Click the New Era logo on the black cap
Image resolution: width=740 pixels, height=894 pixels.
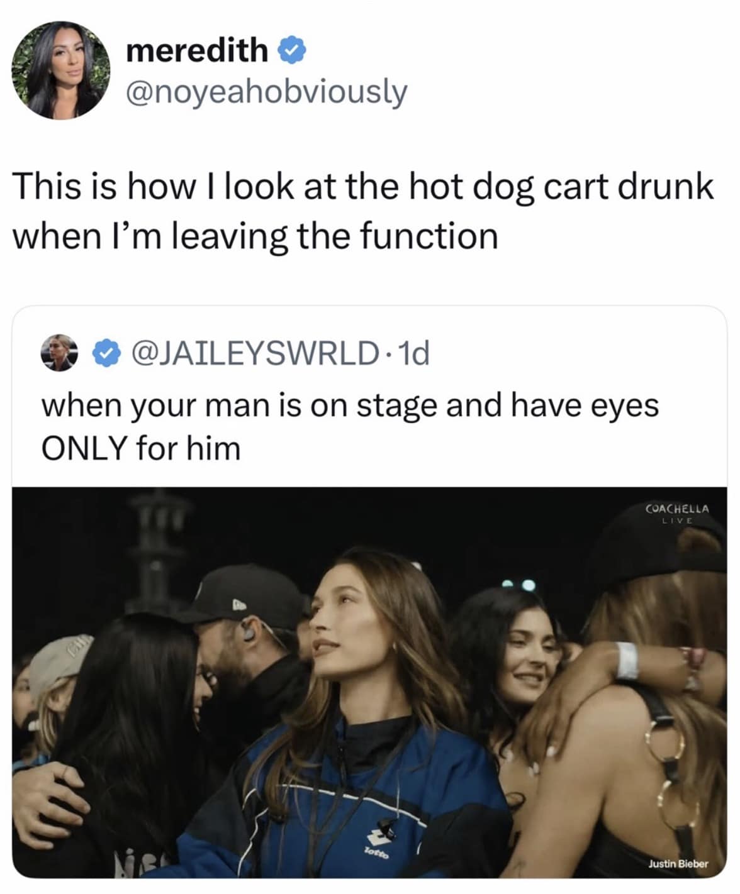click(x=238, y=605)
